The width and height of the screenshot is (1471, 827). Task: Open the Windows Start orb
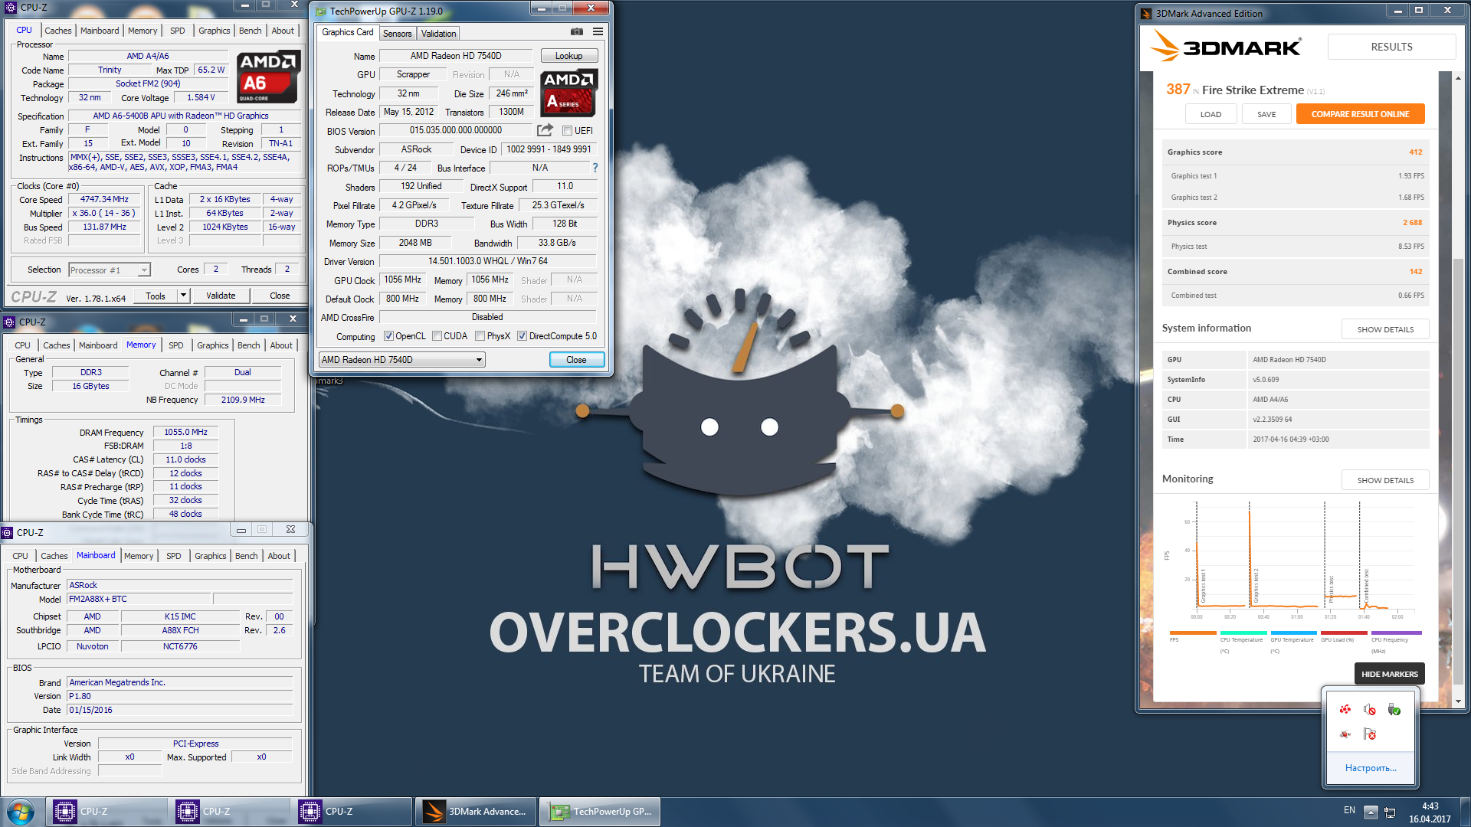coord(21,812)
